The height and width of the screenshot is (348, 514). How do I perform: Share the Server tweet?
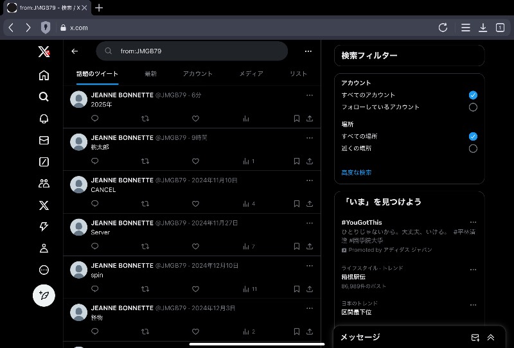[310, 246]
